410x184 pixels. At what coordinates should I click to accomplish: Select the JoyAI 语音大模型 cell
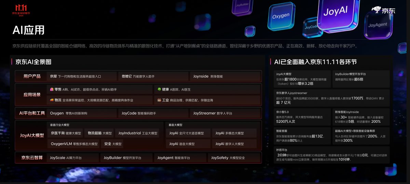(x=188, y=144)
